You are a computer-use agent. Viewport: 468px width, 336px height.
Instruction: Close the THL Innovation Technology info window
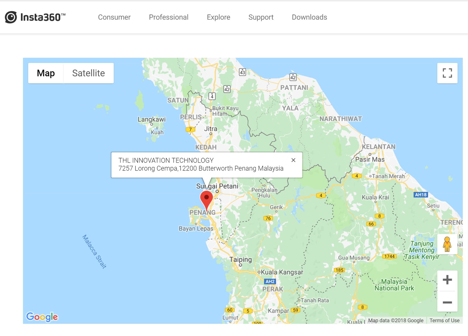(x=293, y=160)
